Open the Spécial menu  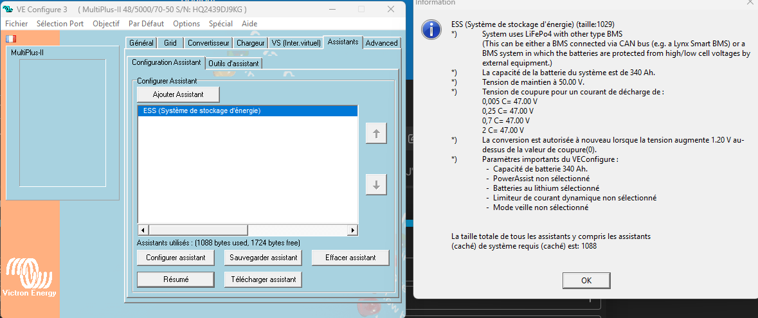[221, 24]
